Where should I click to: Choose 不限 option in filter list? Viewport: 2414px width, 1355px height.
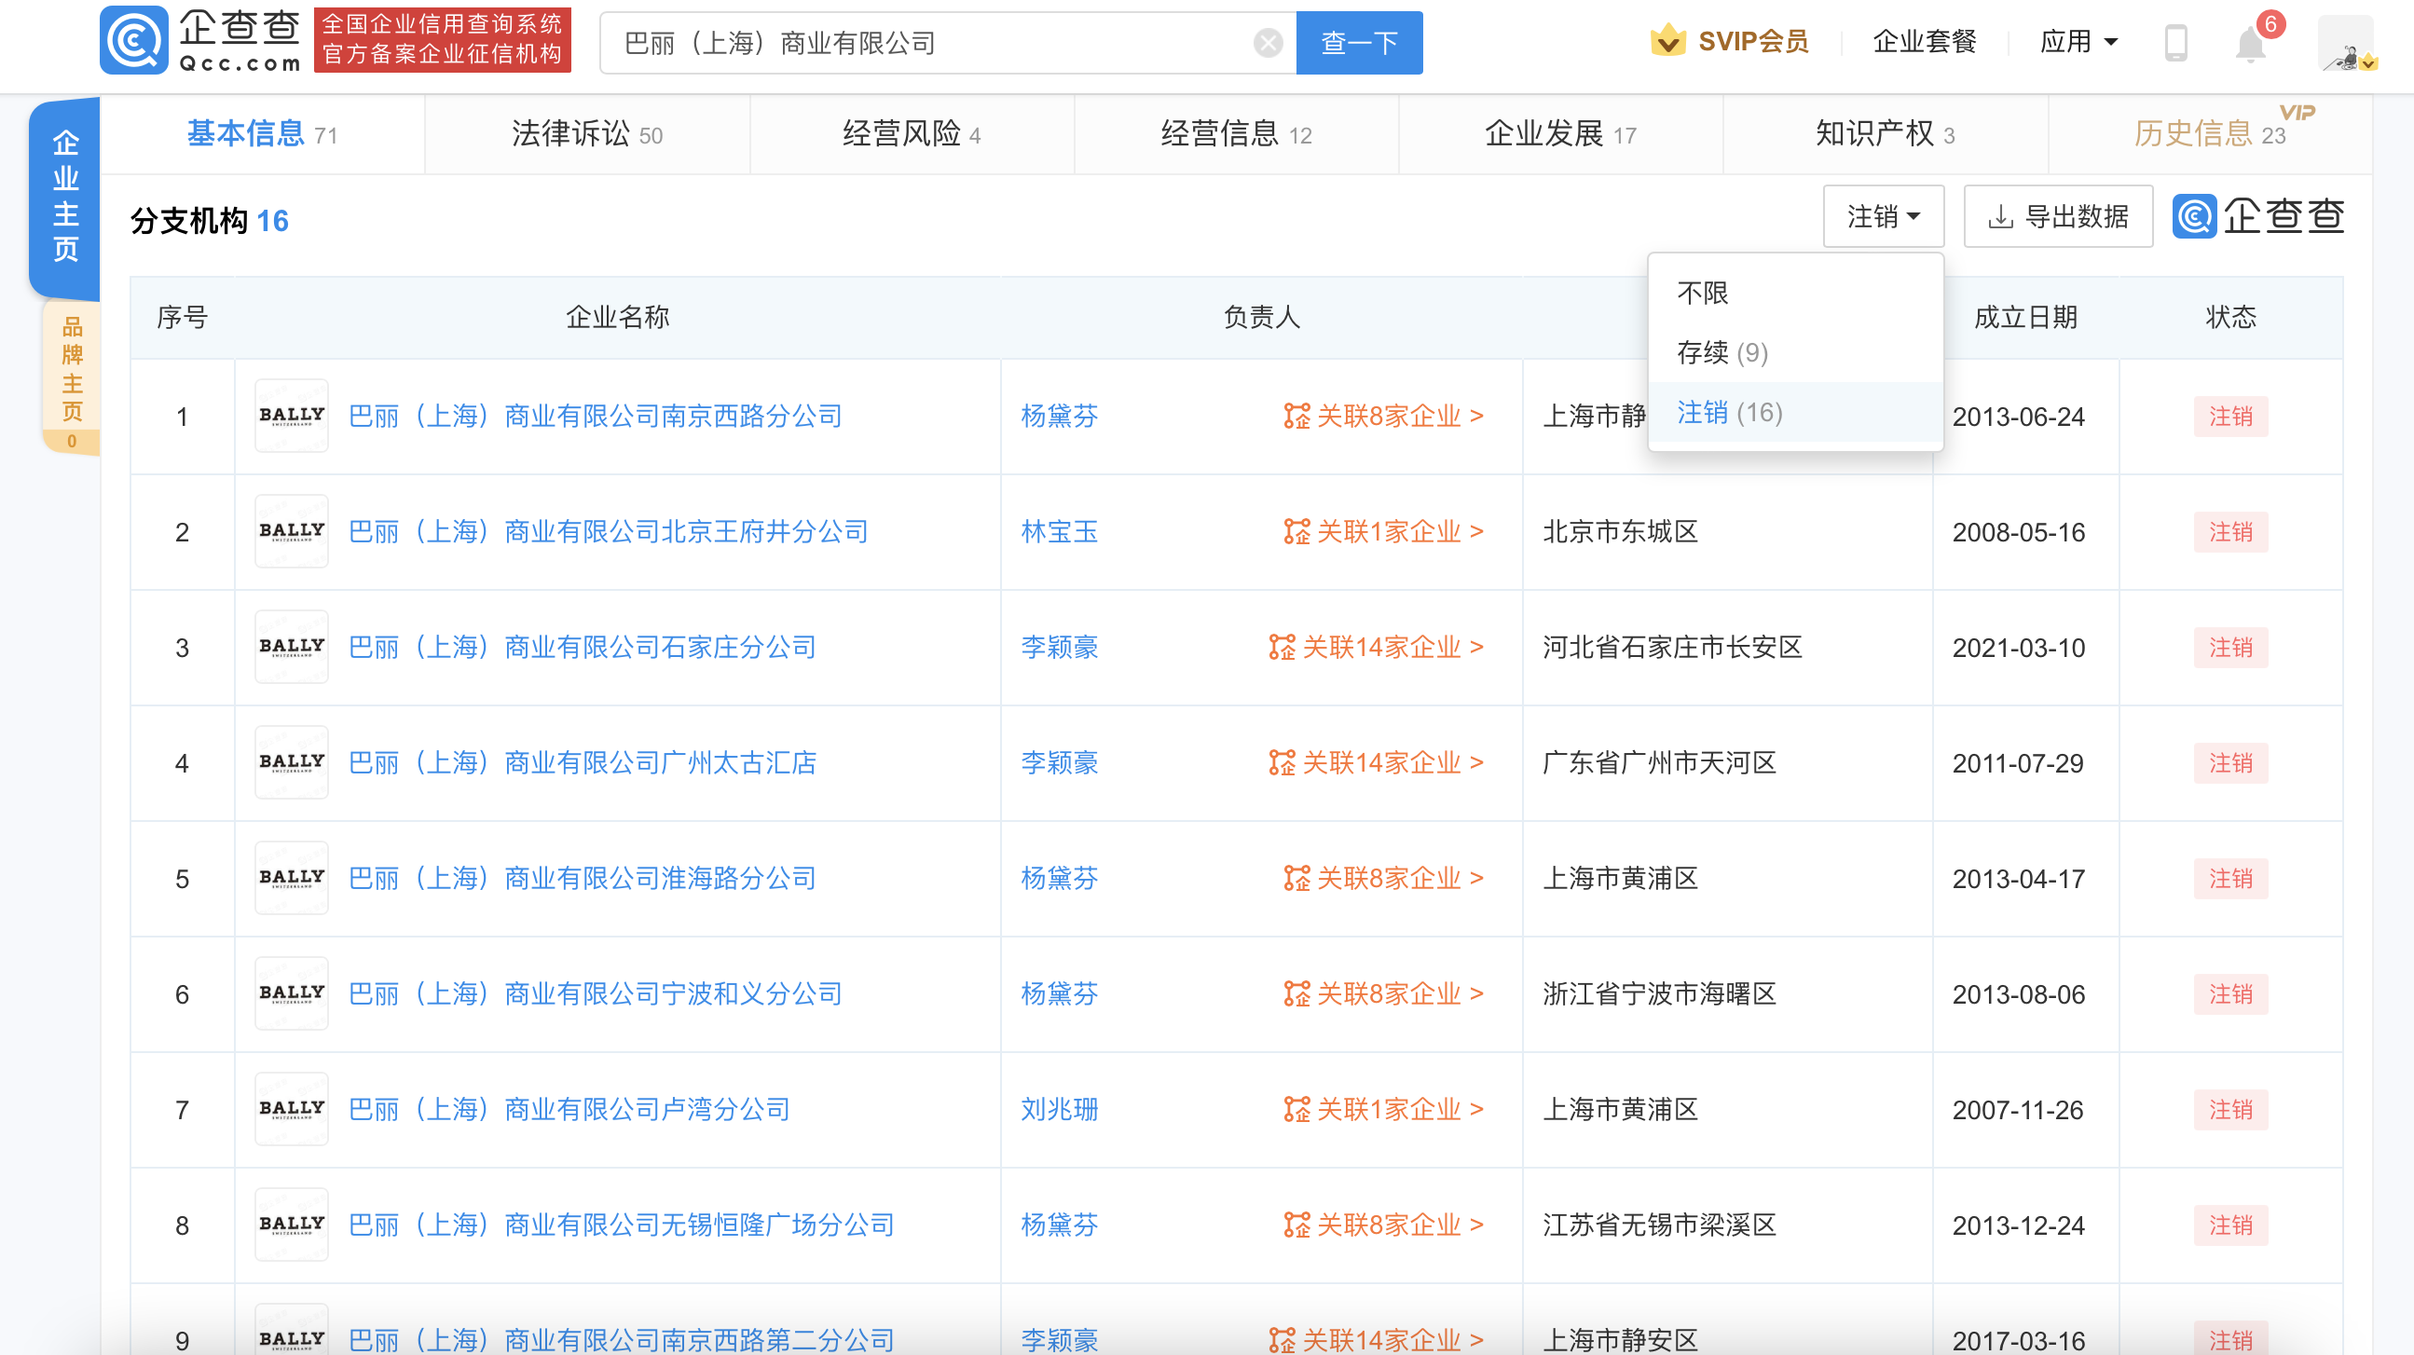coord(1703,294)
